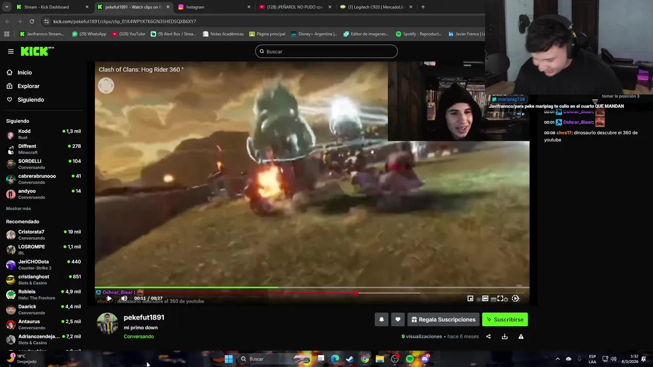The image size is (653, 367).
Task: Download the clip with the download icon
Action: (x=505, y=336)
